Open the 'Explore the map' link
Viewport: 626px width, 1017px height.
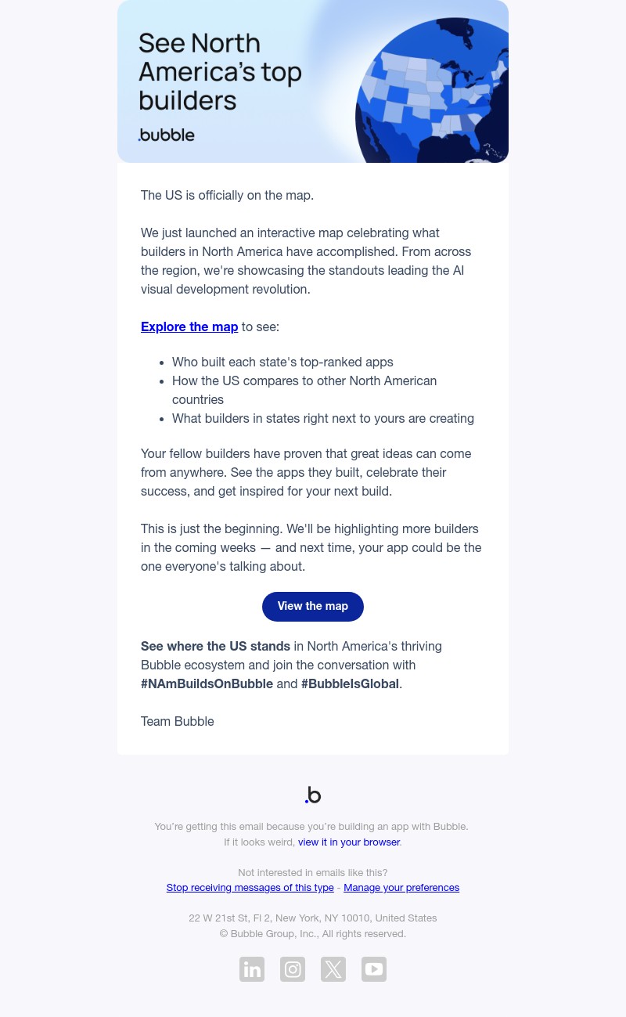[x=189, y=326]
